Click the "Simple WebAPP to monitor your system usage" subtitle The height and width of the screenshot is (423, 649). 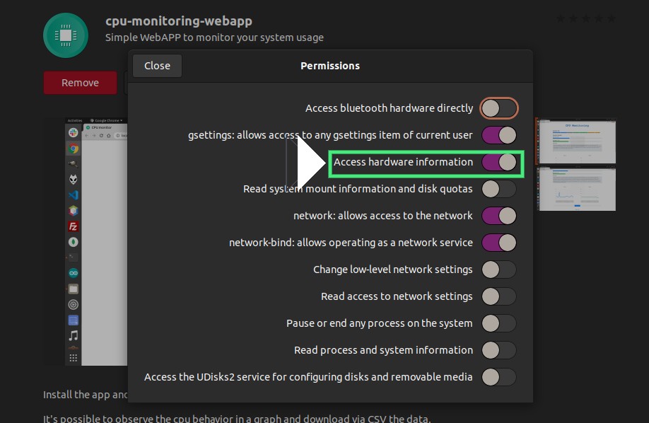click(x=214, y=37)
